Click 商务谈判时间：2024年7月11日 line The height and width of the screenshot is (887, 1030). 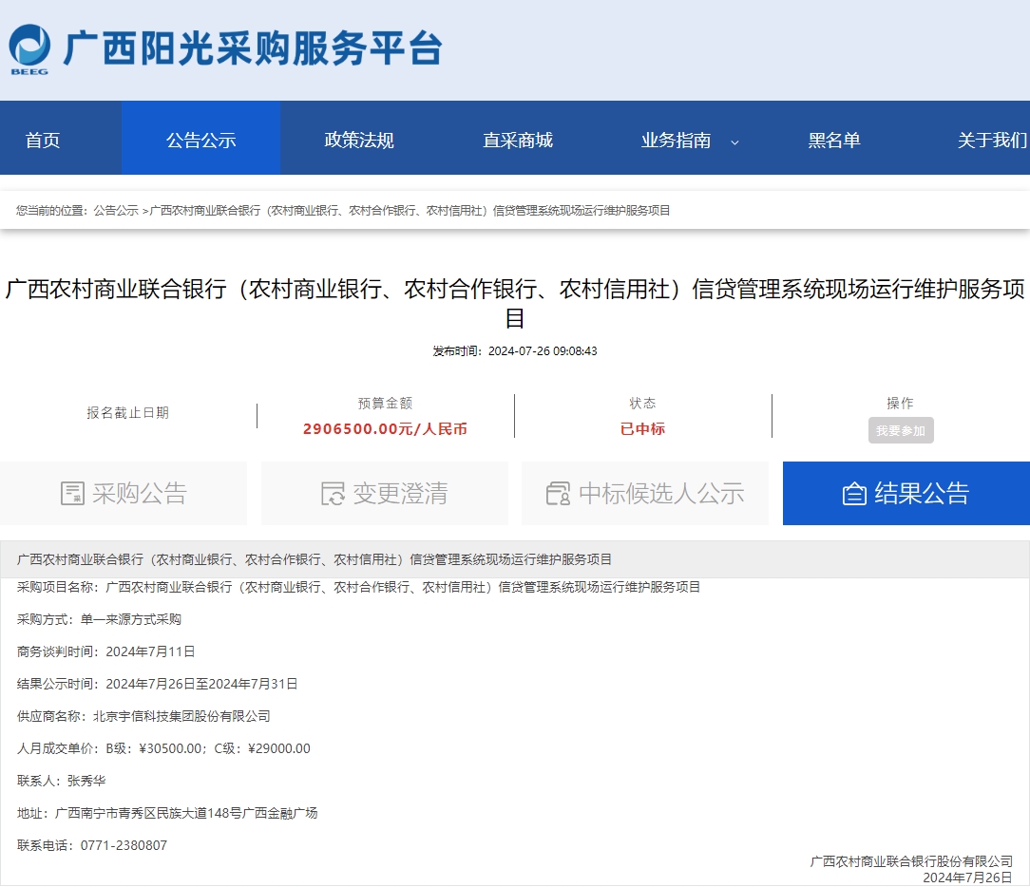(105, 651)
